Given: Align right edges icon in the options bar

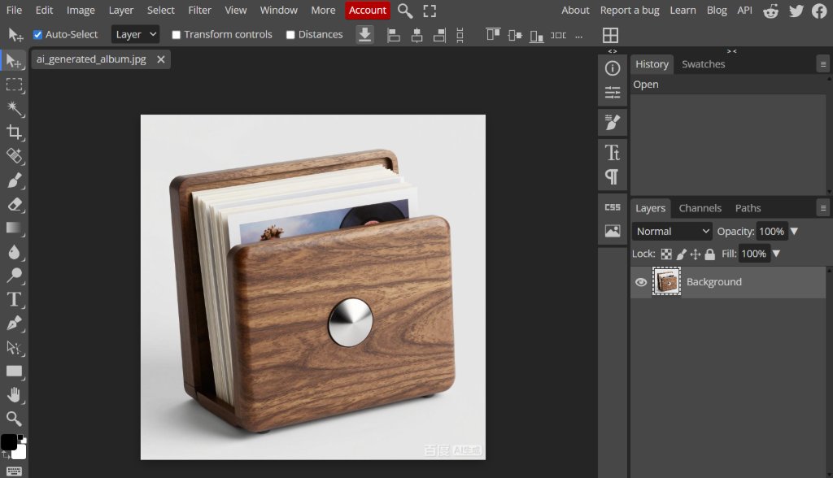Looking at the screenshot, I should [x=439, y=35].
